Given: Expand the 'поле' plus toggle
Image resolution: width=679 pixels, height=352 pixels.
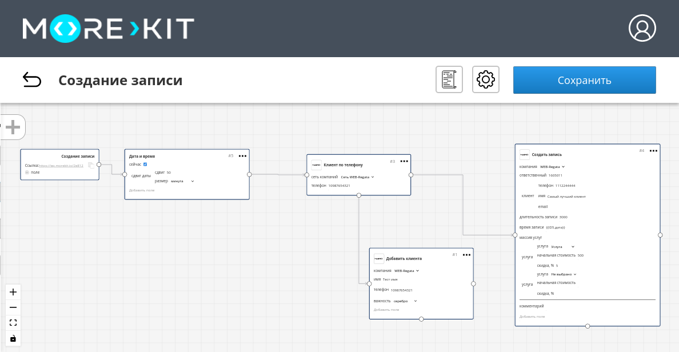Looking at the screenshot, I should click(x=27, y=172).
